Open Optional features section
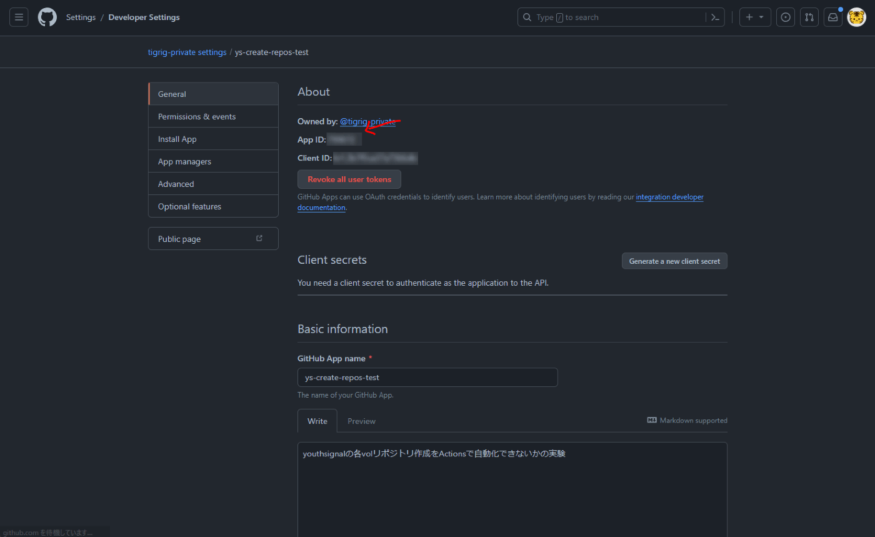 [213, 206]
